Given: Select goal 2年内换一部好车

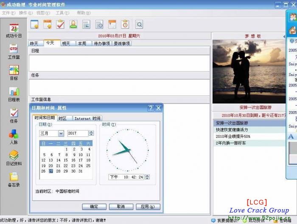Looking at the screenshot, I should point(249,143).
